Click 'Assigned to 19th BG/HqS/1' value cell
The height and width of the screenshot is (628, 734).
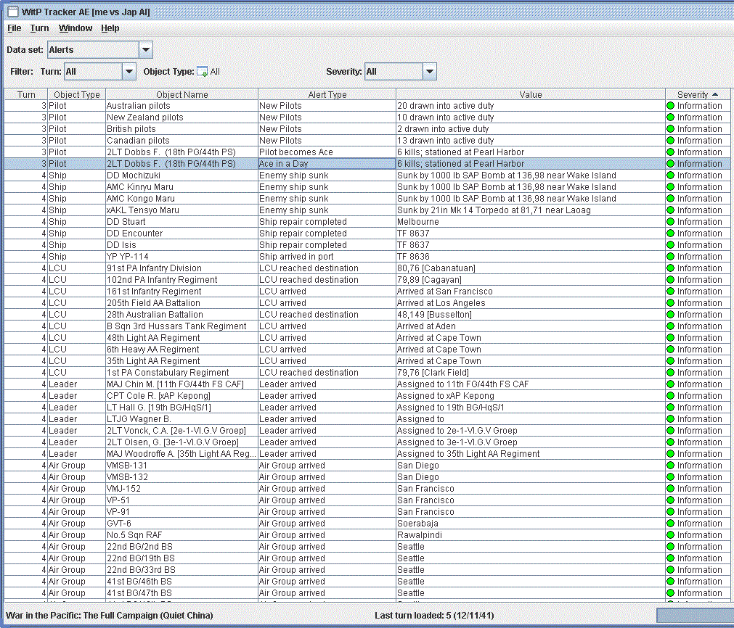pyautogui.click(x=531, y=408)
